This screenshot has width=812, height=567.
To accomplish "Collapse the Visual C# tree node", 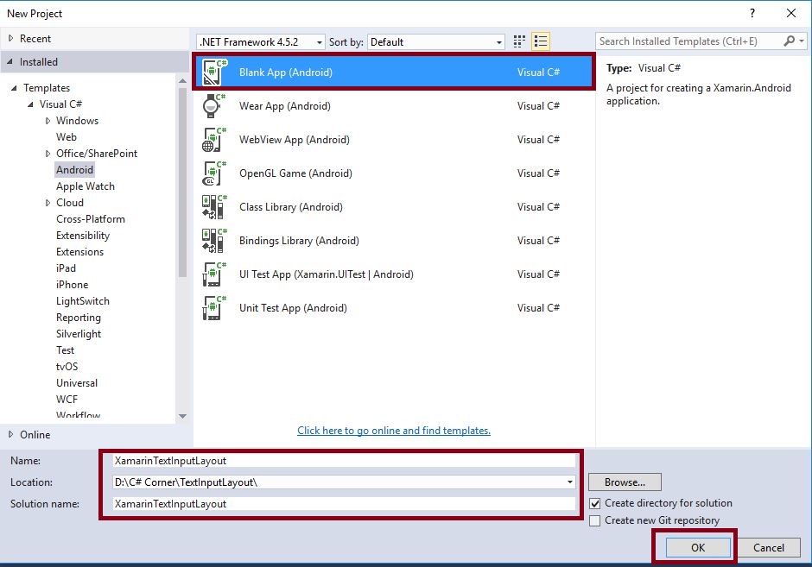I will 30,104.
